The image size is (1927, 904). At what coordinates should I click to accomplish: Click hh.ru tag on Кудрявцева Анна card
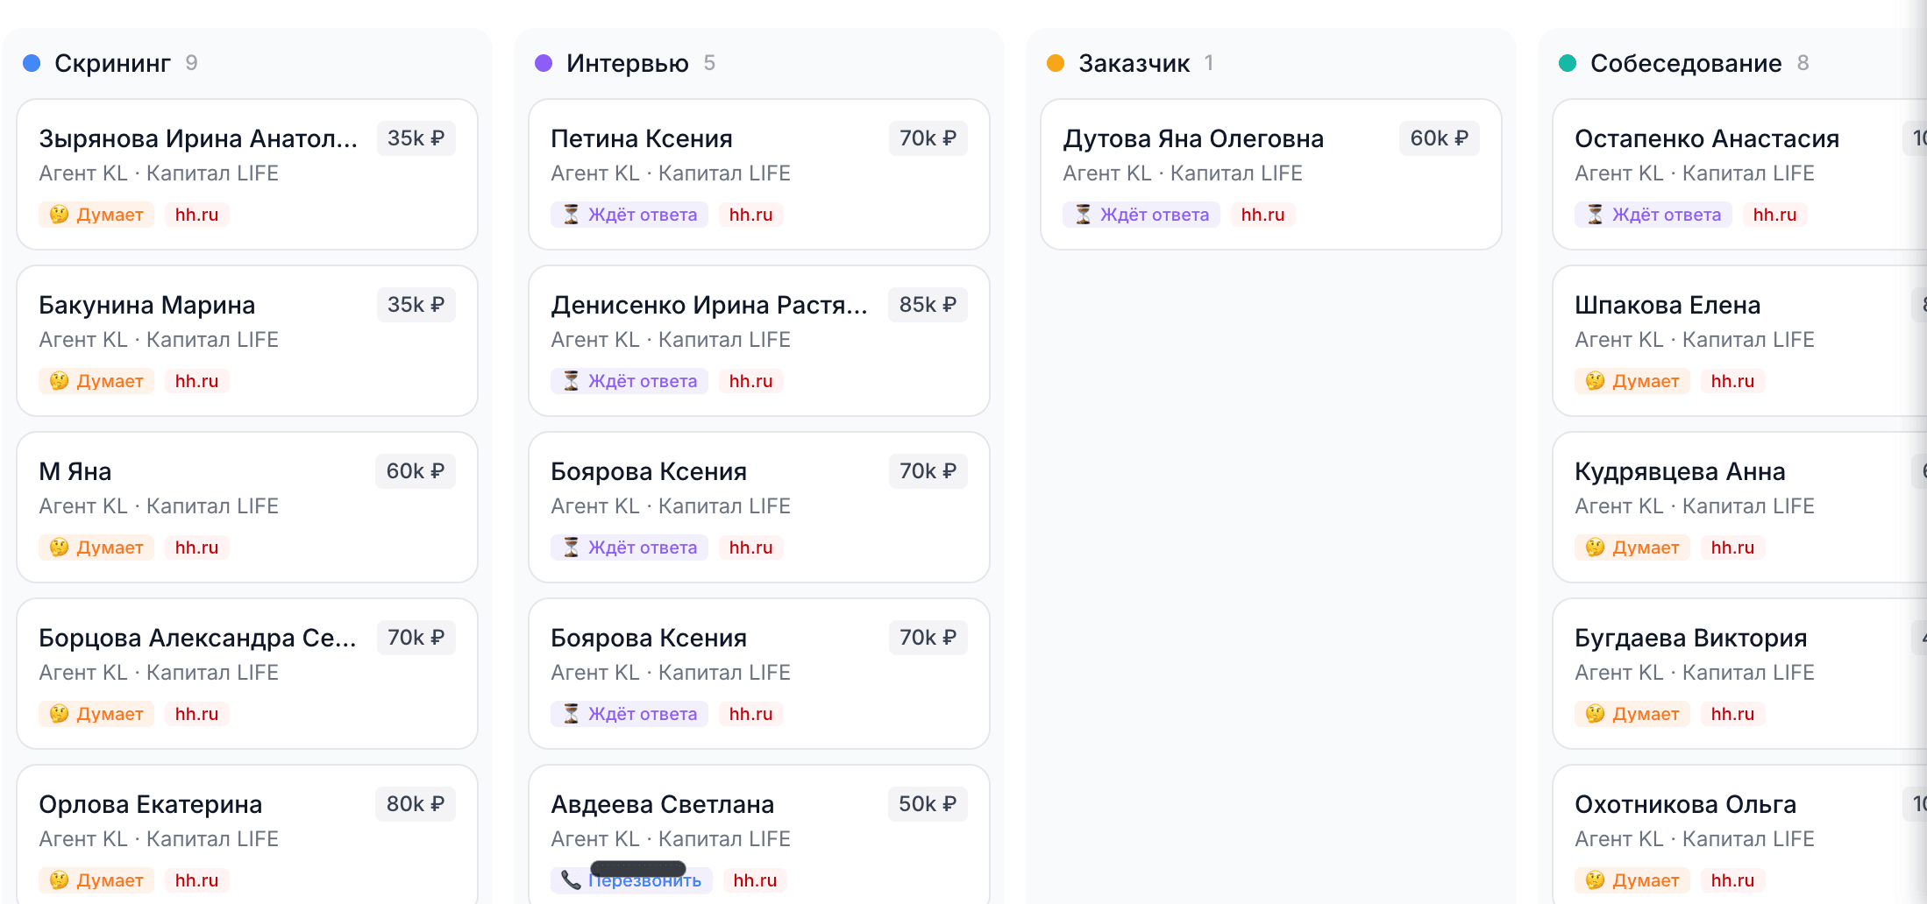tap(1733, 547)
